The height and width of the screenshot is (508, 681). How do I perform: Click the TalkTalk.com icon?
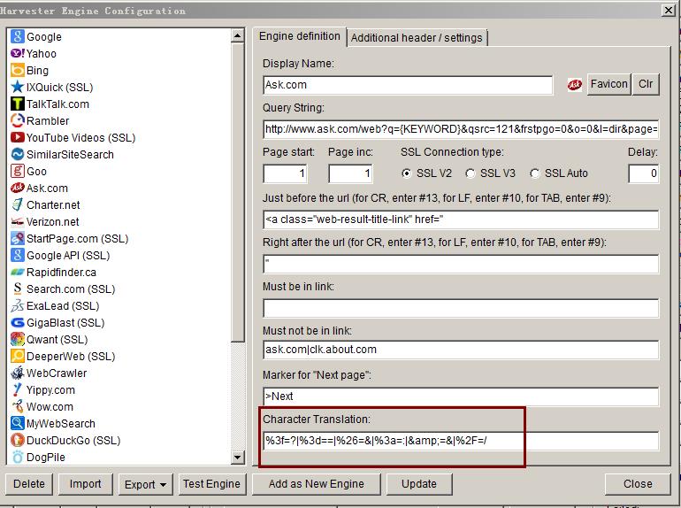tap(18, 104)
